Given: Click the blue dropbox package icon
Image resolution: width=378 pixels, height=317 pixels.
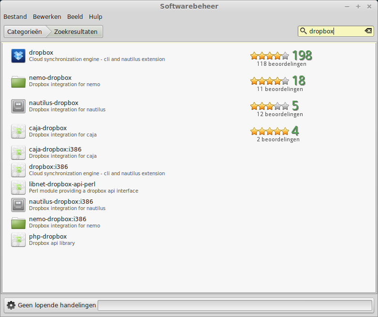Looking at the screenshot, I should click(x=18, y=56).
